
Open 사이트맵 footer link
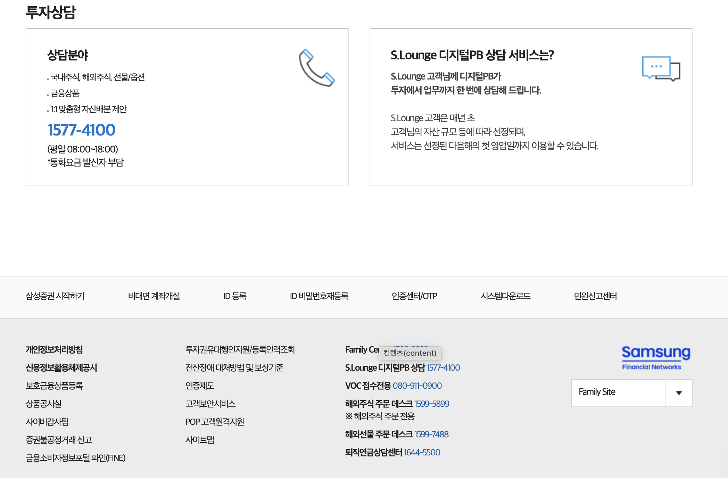[x=200, y=440]
